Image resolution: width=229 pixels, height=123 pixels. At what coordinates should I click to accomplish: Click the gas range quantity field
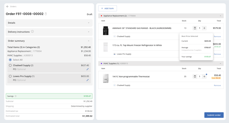click(x=200, y=28)
